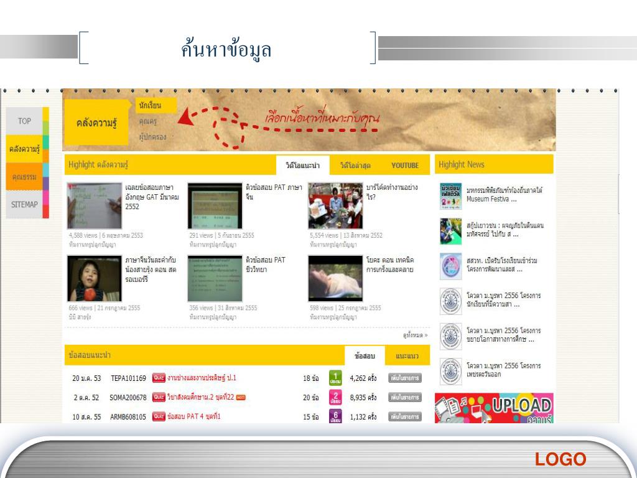The height and width of the screenshot is (478, 637).
Task: Switch to วิดีโอแนะนำ tab
Action: 303,165
